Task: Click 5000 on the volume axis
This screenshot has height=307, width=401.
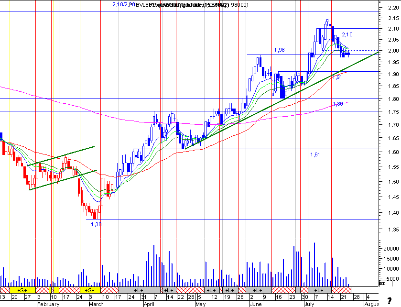Action: coord(392,279)
